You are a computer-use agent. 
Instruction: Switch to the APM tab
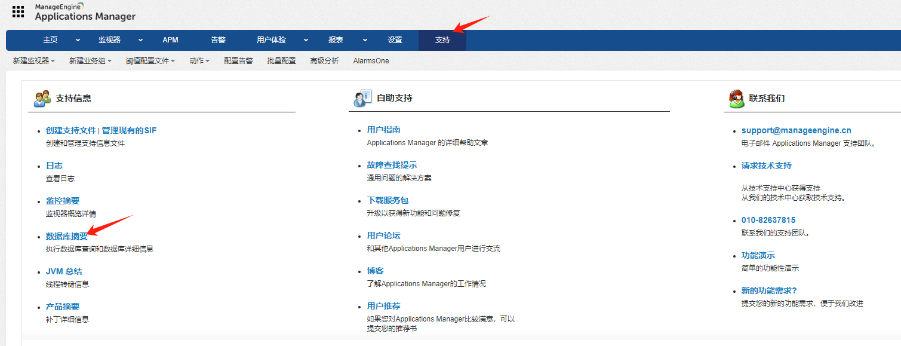click(x=170, y=40)
